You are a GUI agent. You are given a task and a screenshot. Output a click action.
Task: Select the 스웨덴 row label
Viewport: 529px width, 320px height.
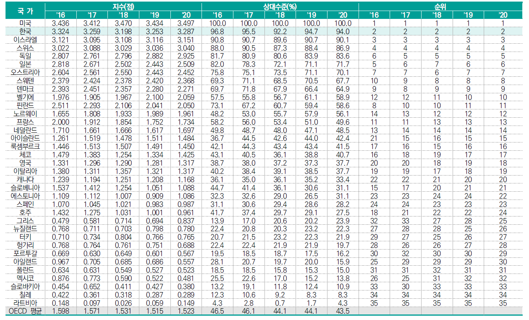click(25, 81)
